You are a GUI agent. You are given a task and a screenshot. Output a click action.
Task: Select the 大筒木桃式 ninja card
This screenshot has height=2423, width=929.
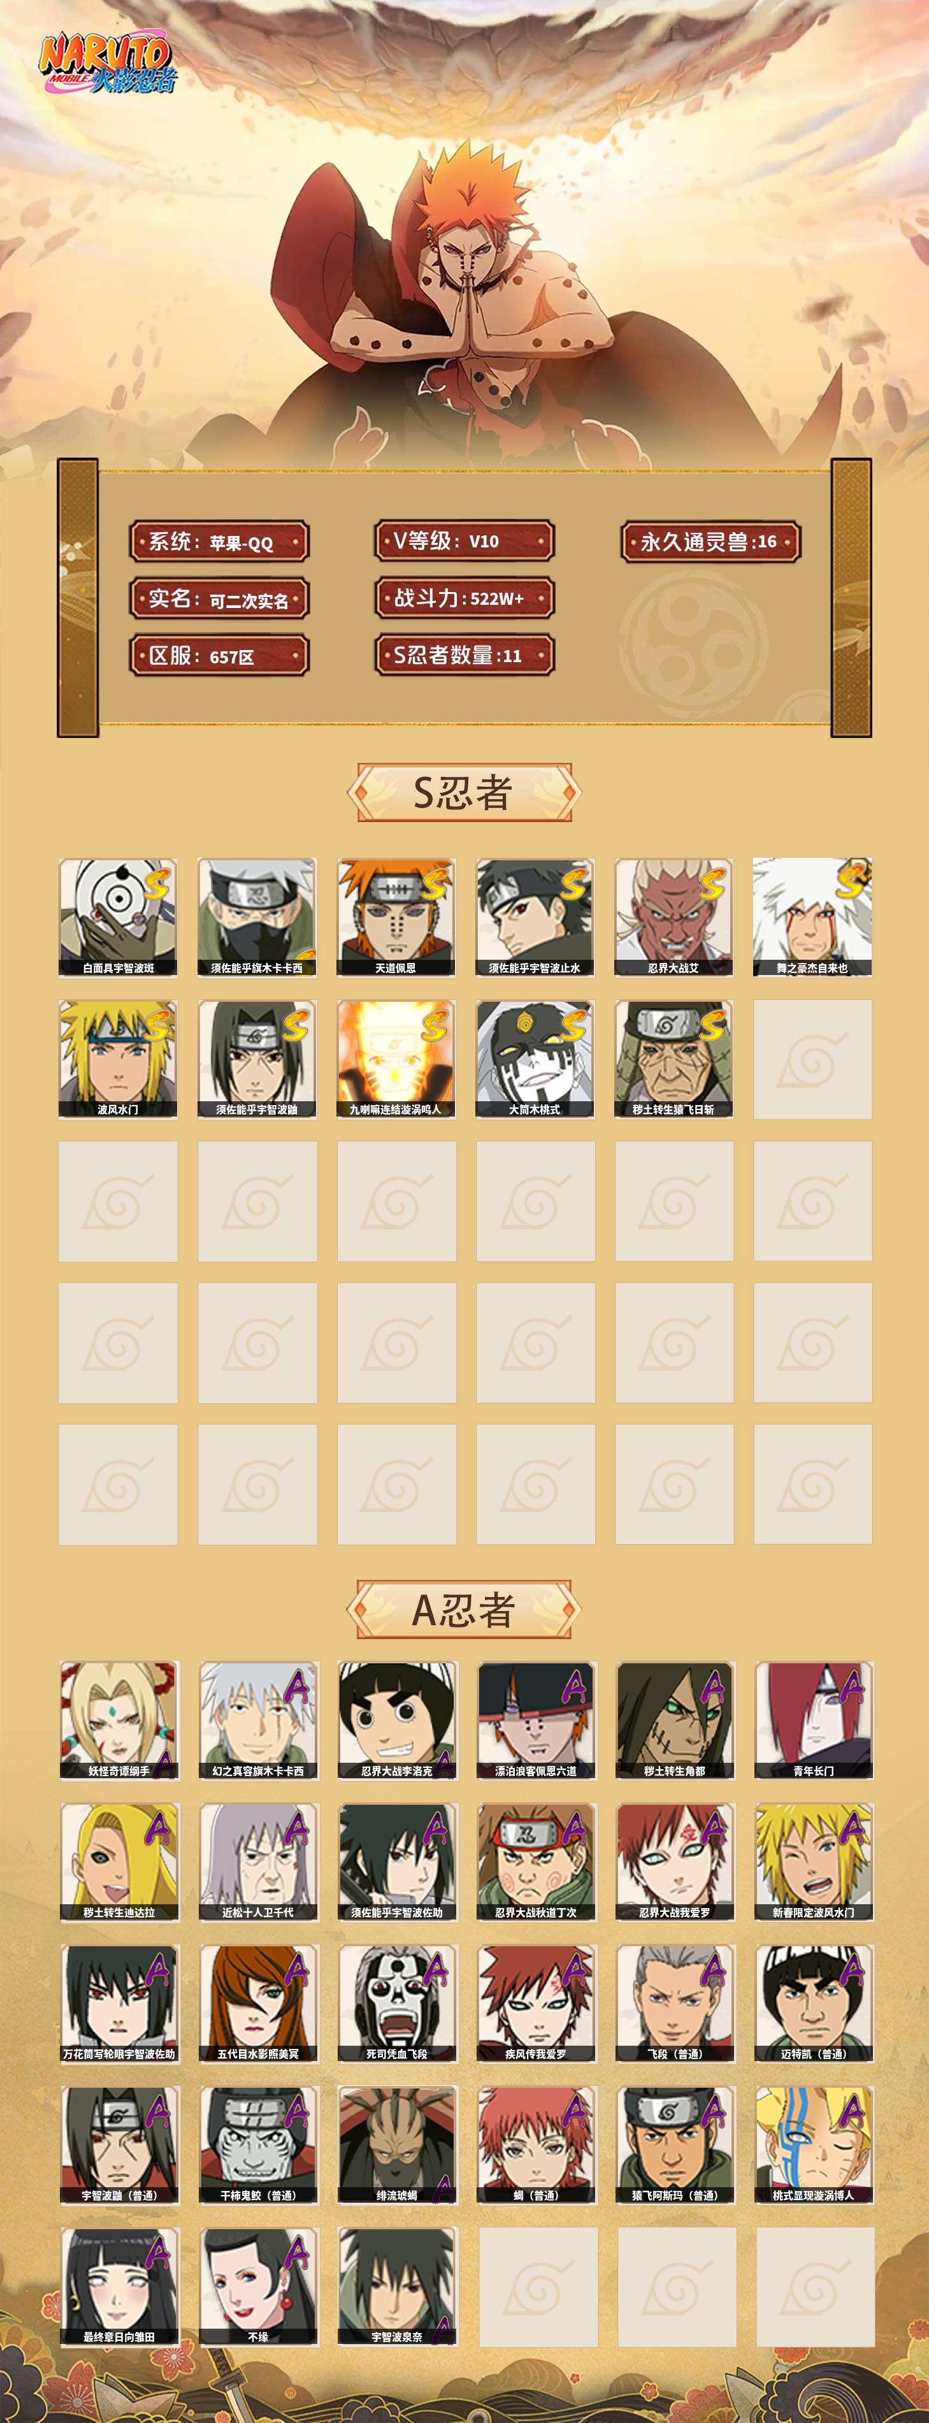[x=535, y=1059]
